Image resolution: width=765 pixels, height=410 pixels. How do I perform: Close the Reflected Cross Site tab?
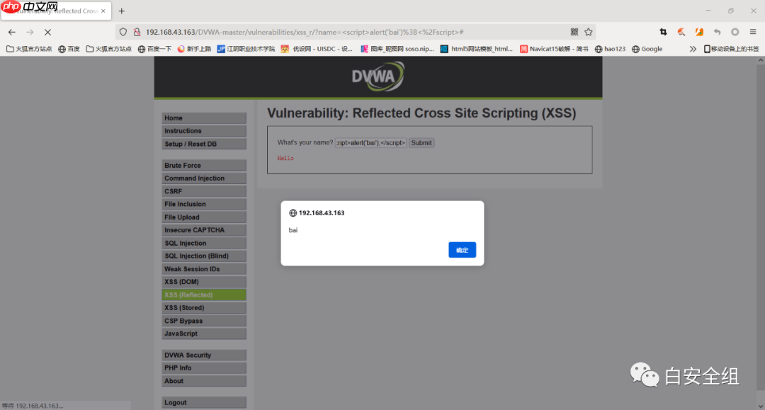click(x=103, y=11)
